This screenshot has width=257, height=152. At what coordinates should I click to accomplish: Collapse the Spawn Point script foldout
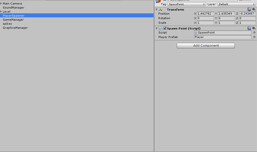coord(157,28)
